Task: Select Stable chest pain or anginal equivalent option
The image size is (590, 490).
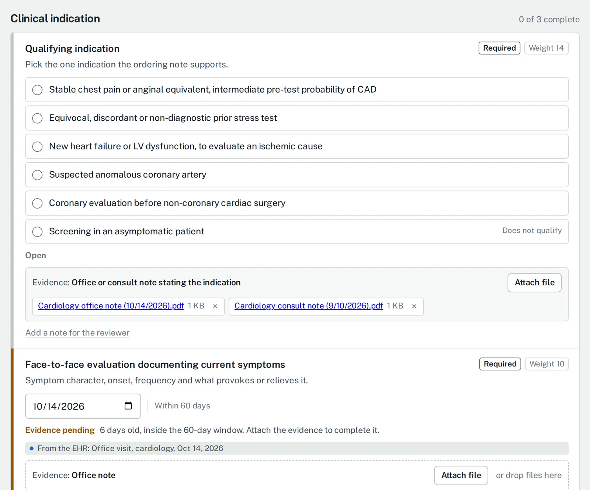Action: pyautogui.click(x=297, y=90)
